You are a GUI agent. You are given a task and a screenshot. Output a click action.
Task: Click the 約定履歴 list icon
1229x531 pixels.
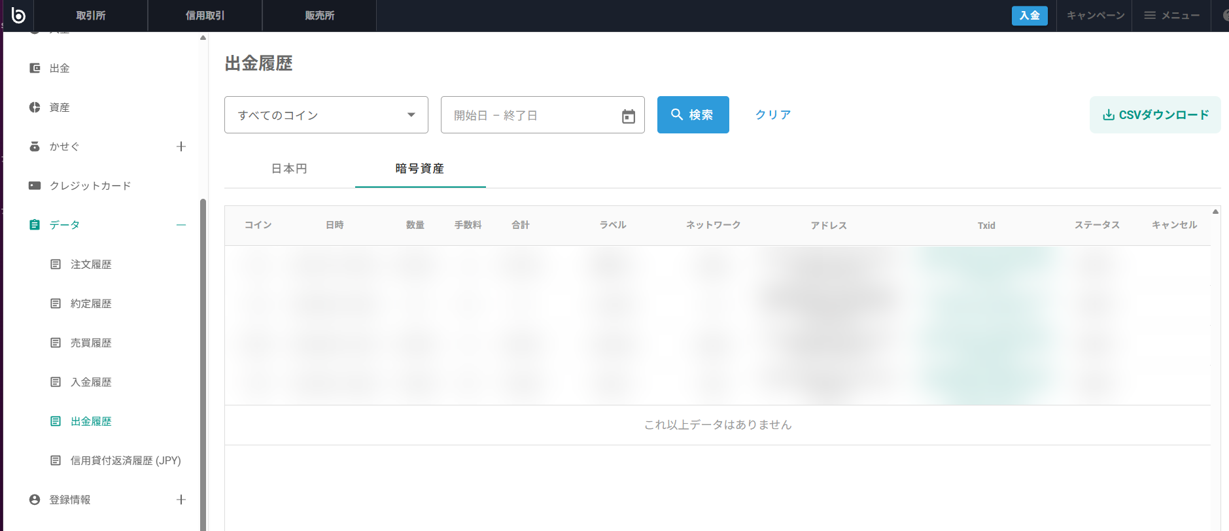click(56, 303)
